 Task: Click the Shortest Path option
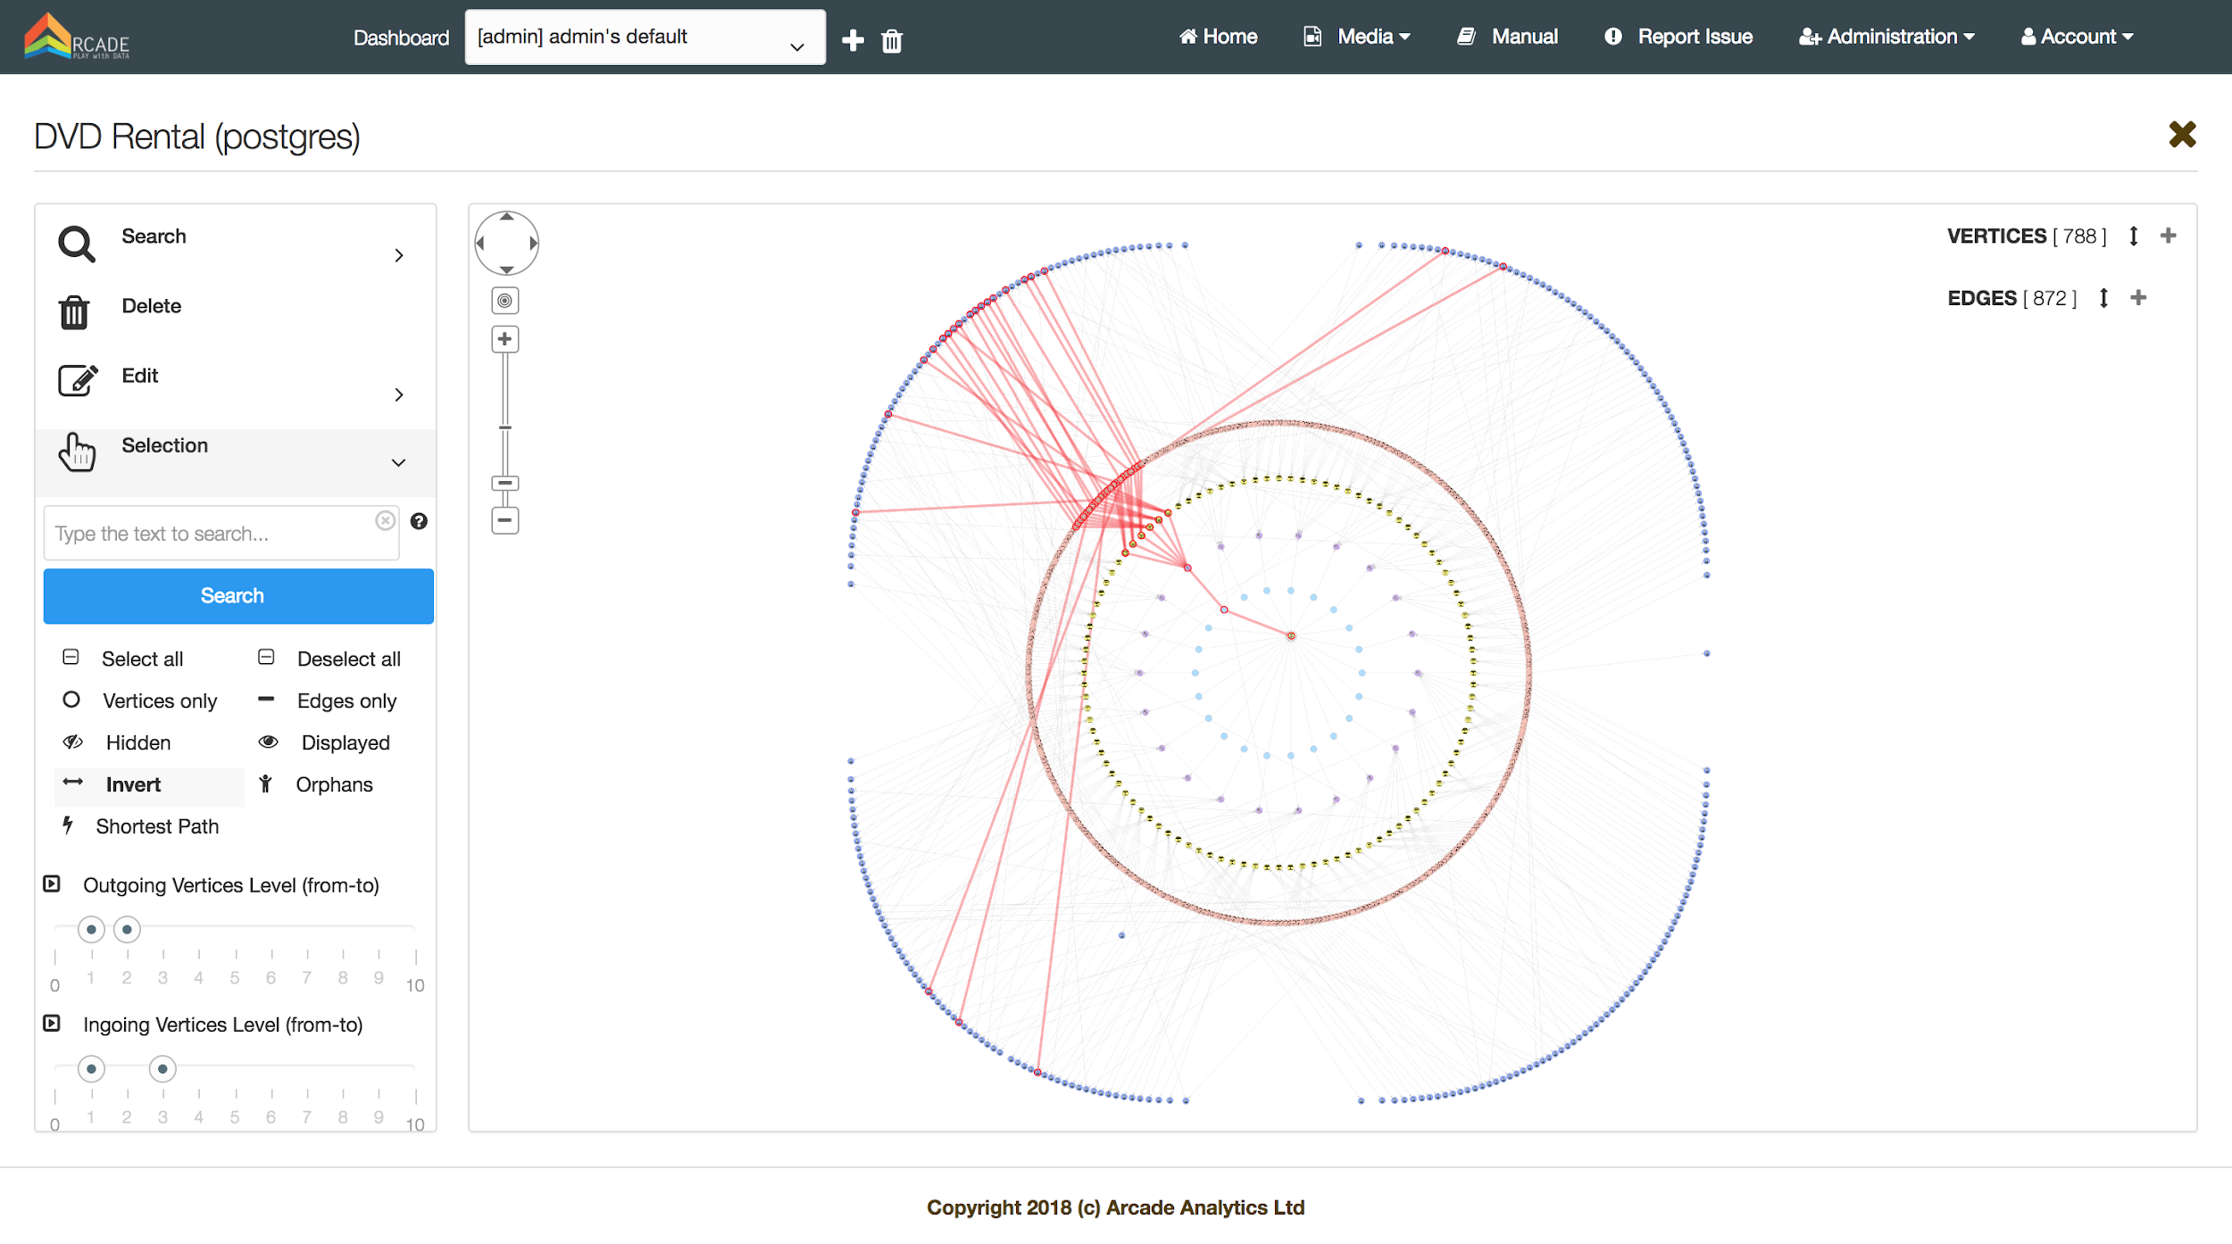(x=156, y=826)
